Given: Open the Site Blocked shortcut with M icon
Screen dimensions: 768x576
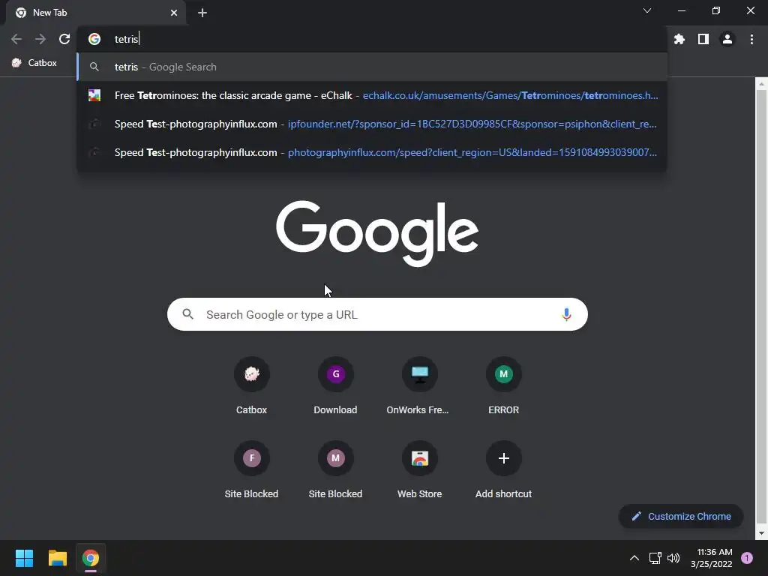Looking at the screenshot, I should (x=335, y=471).
